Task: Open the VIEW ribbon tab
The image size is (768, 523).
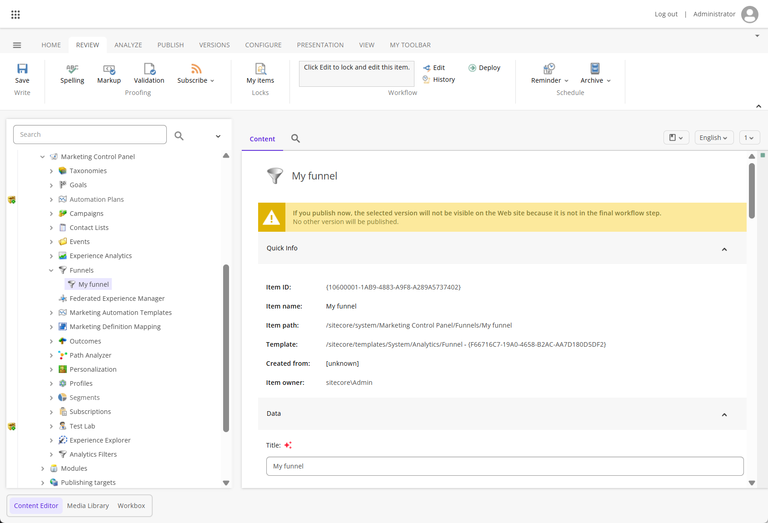Action: coord(367,45)
